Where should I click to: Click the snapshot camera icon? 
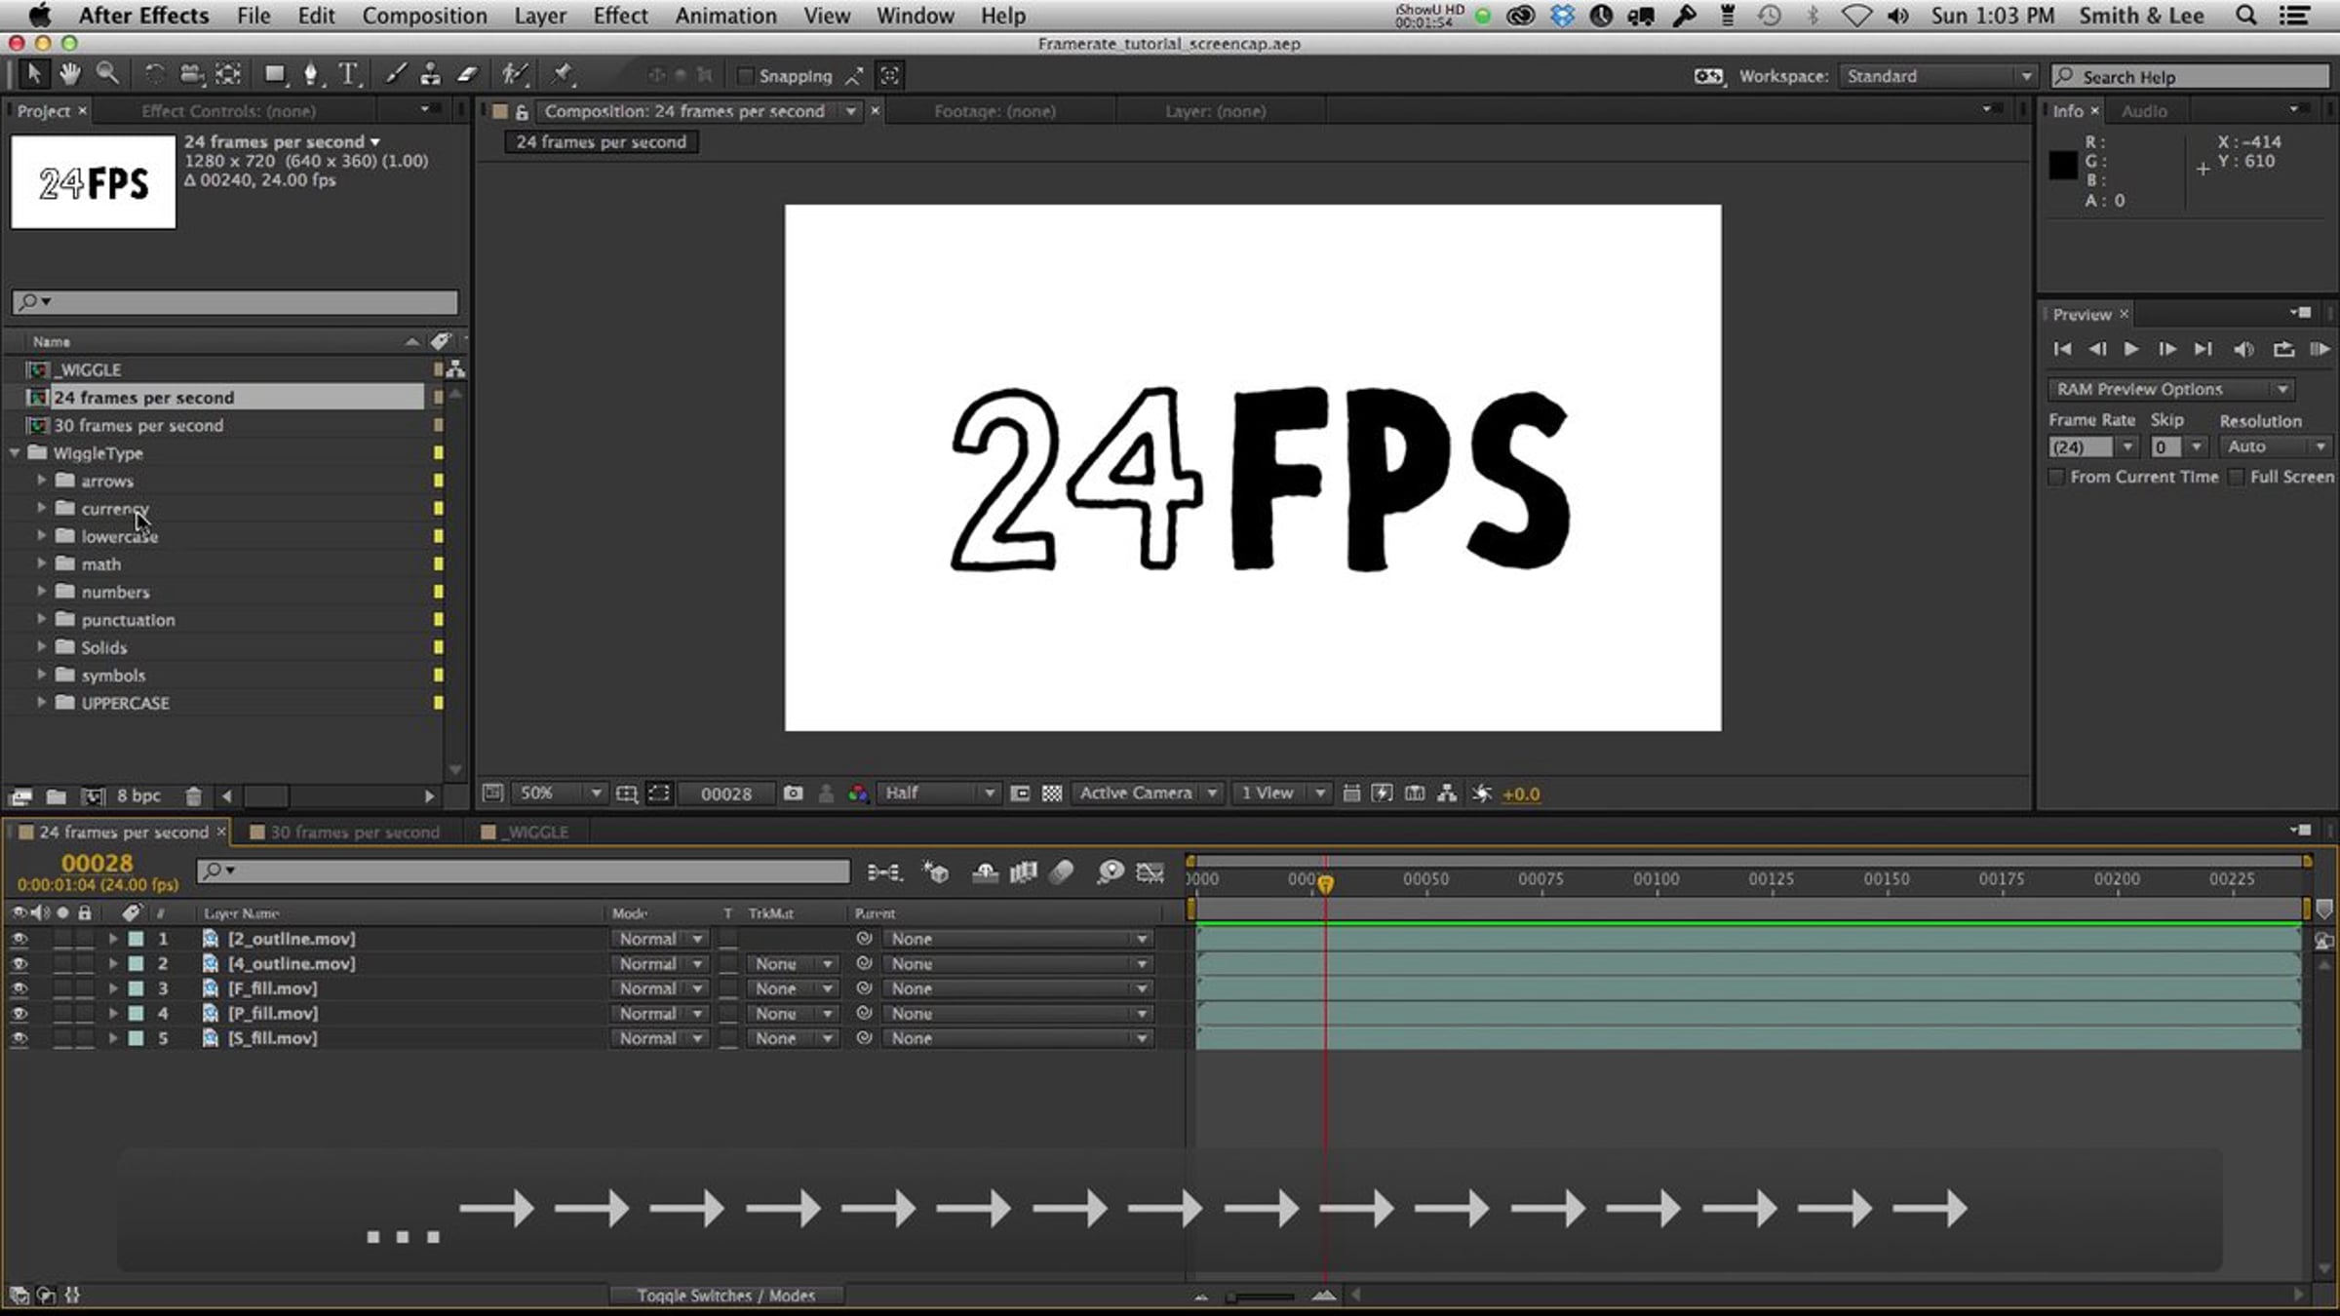(x=793, y=793)
